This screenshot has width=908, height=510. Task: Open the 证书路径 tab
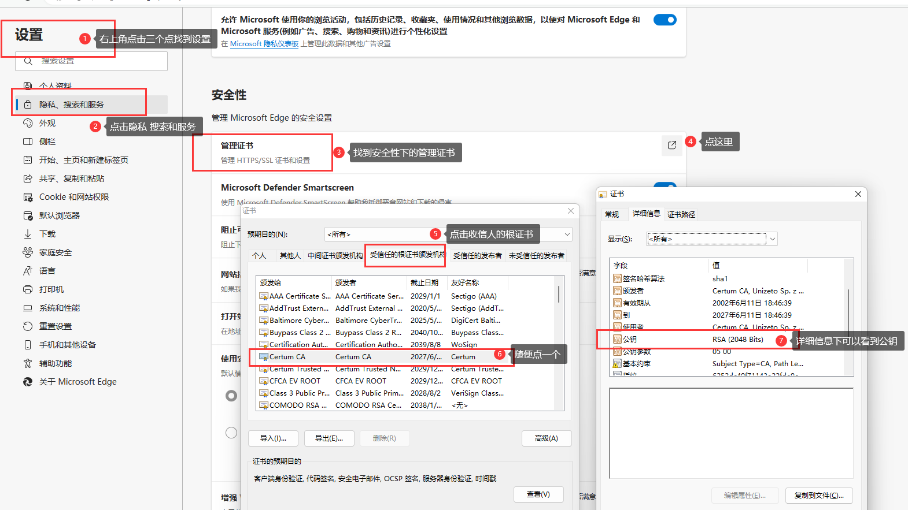(681, 214)
